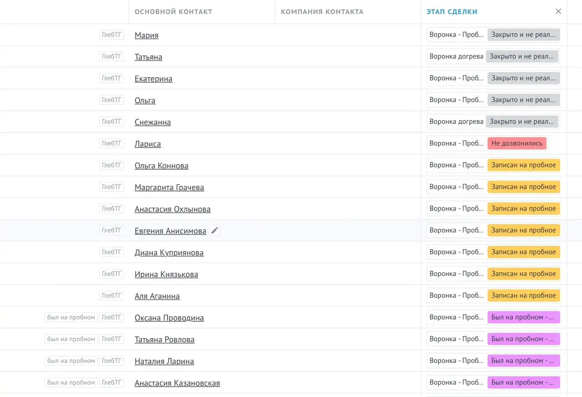Sort by Основной контакт column header
The height and width of the screenshot is (397, 582).
tap(173, 12)
